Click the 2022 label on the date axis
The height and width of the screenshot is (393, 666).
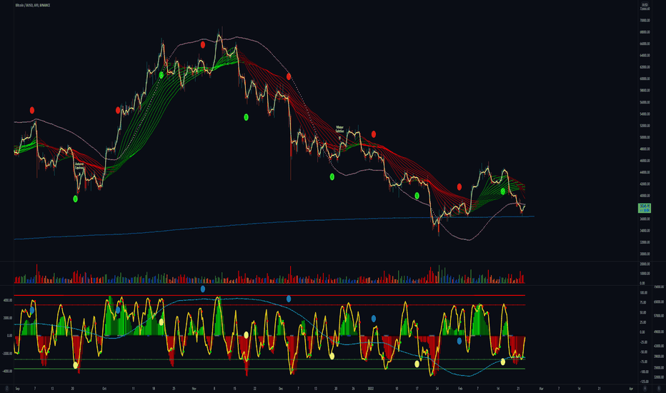[370, 388]
